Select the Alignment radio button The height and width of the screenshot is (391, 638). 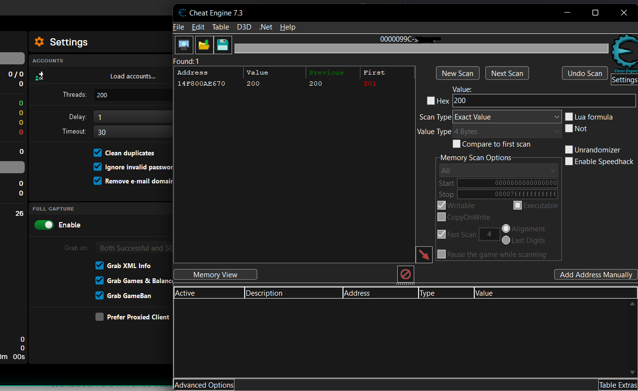[x=506, y=228]
